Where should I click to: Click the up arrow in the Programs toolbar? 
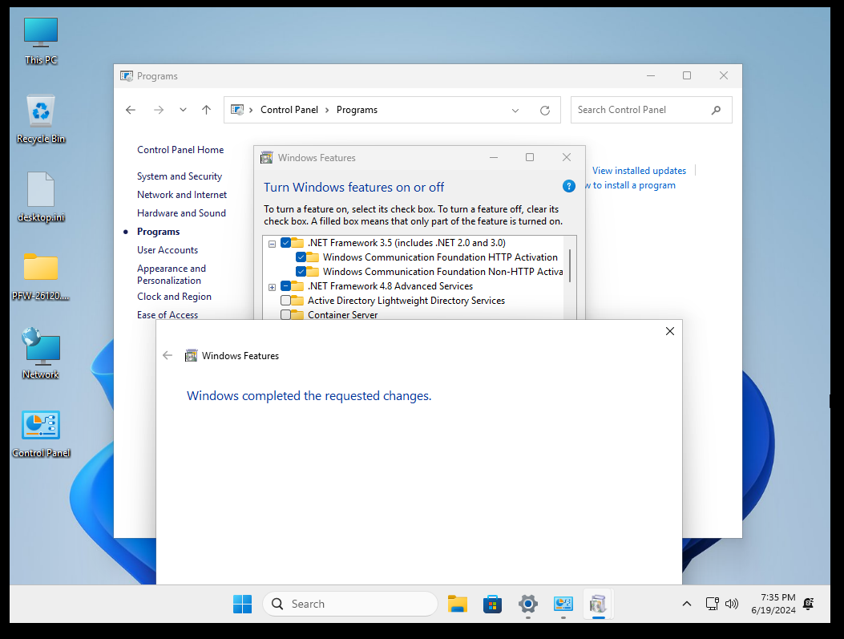click(206, 110)
